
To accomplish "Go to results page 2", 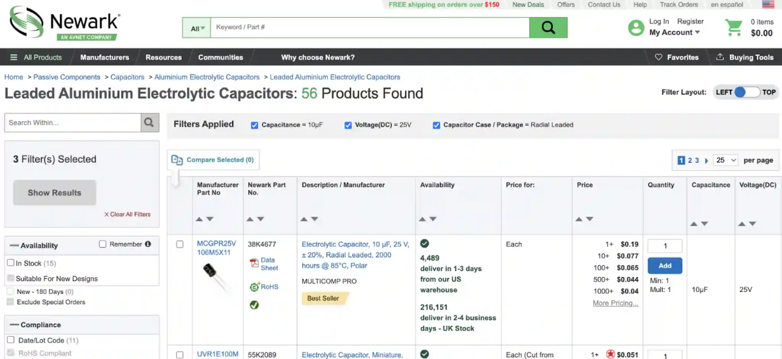I will [x=690, y=160].
